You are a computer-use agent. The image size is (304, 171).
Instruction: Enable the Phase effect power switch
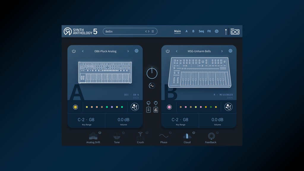coord(170,133)
